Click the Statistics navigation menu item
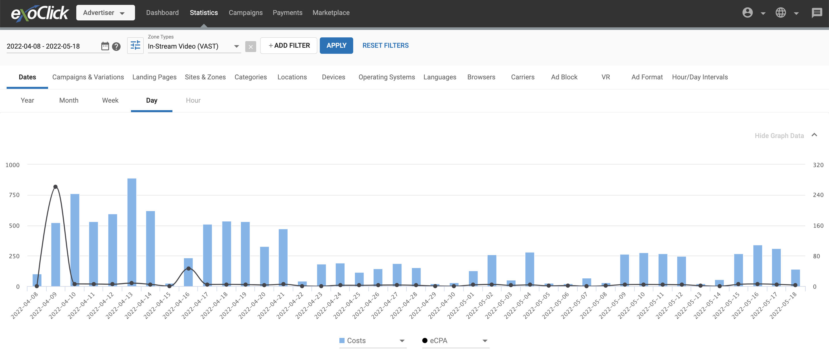Image resolution: width=829 pixels, height=352 pixels. tap(204, 12)
